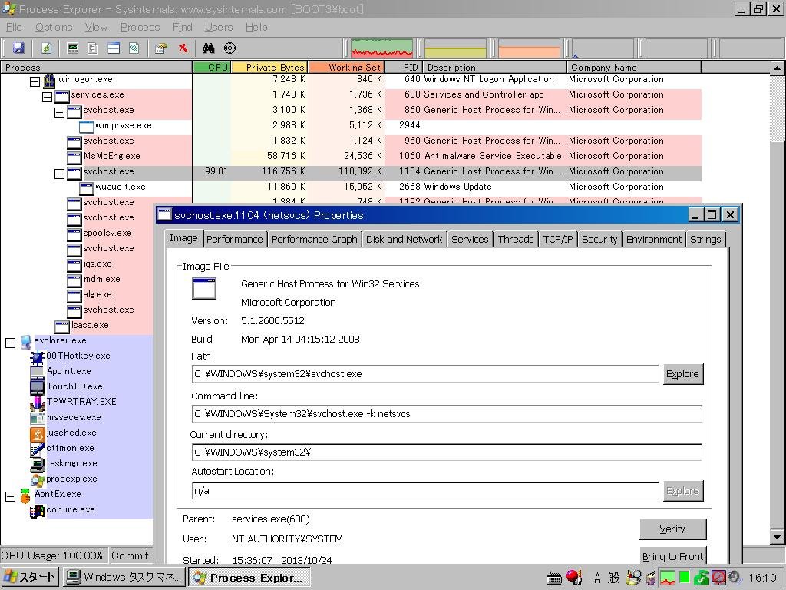Sort by the Working Set column header

(346, 68)
